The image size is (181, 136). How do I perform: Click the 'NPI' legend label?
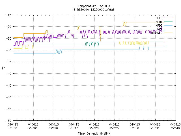tap(160, 29)
